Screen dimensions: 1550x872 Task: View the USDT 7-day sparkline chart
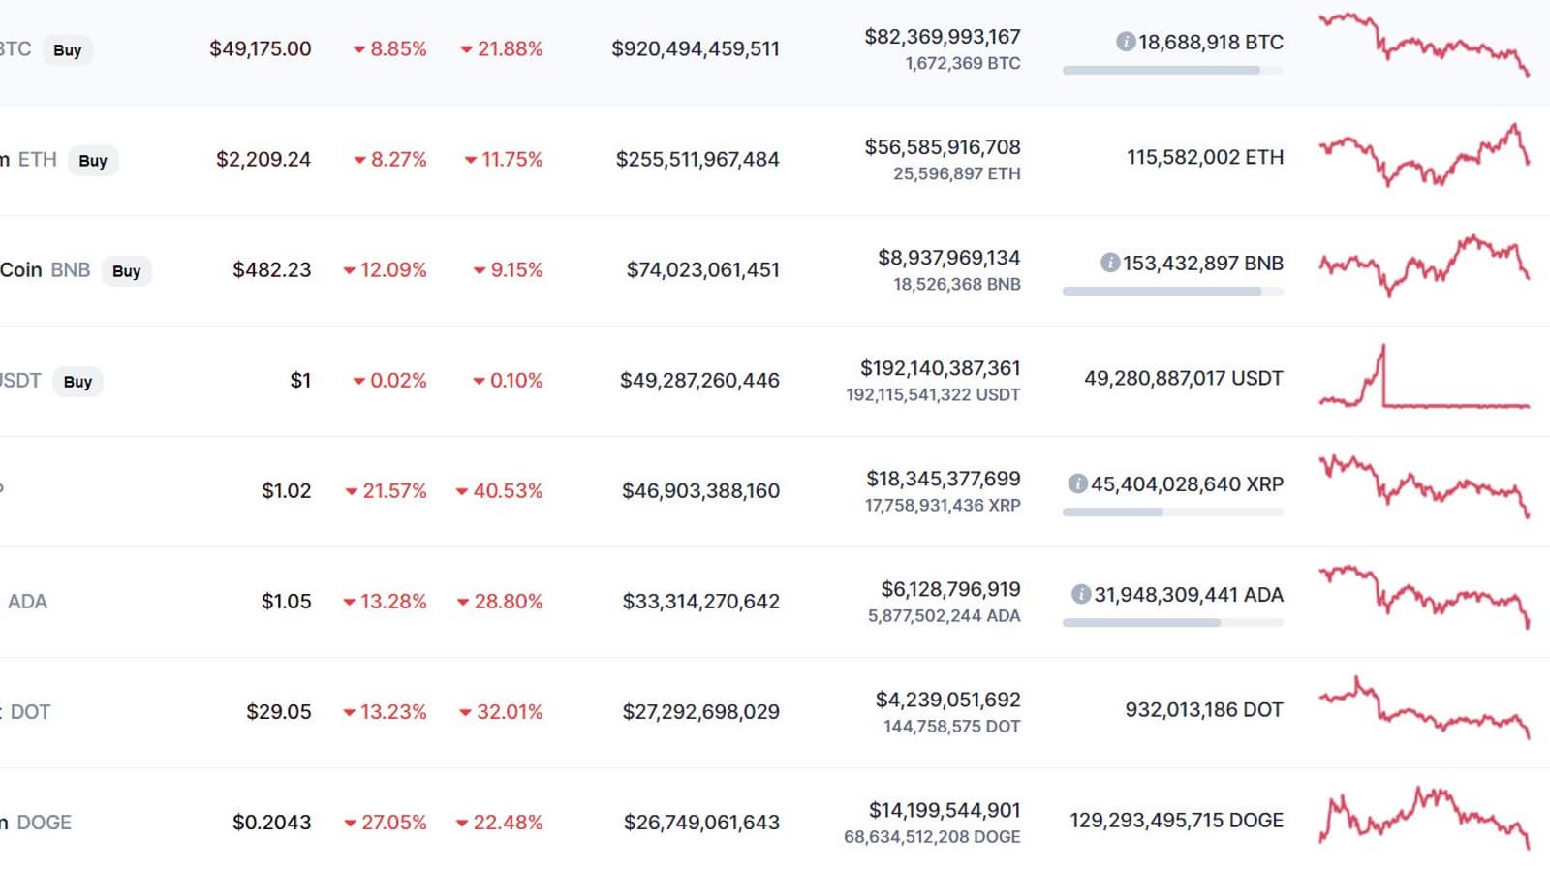(1424, 378)
